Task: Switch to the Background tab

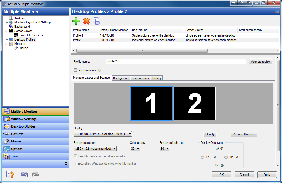Action: click(121, 78)
